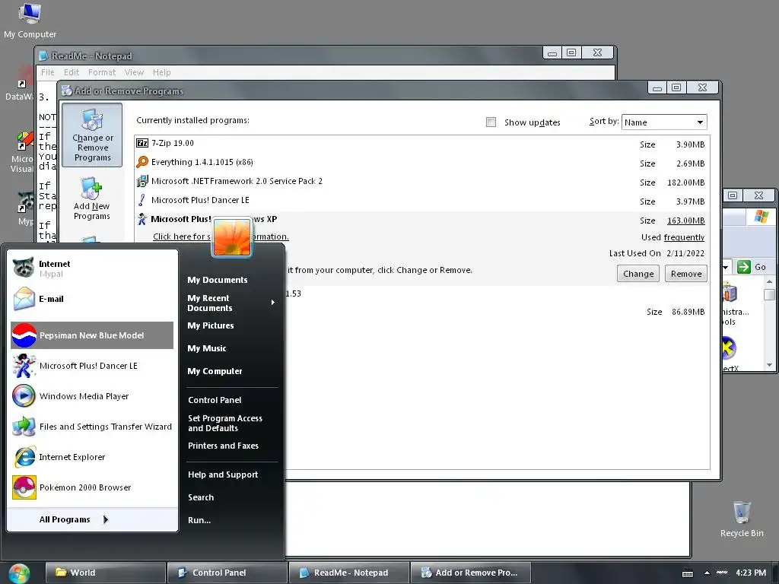Expand My Recent Documents submenu

coord(273,303)
